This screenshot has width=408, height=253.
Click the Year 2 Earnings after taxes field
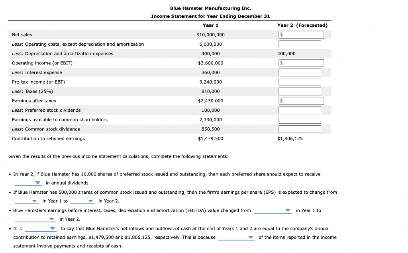pos(301,101)
